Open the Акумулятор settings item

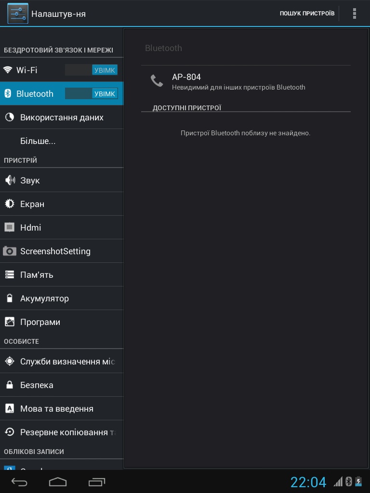point(44,298)
